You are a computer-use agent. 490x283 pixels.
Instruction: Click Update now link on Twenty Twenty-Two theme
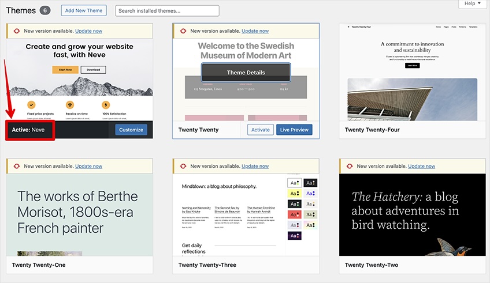422,166
